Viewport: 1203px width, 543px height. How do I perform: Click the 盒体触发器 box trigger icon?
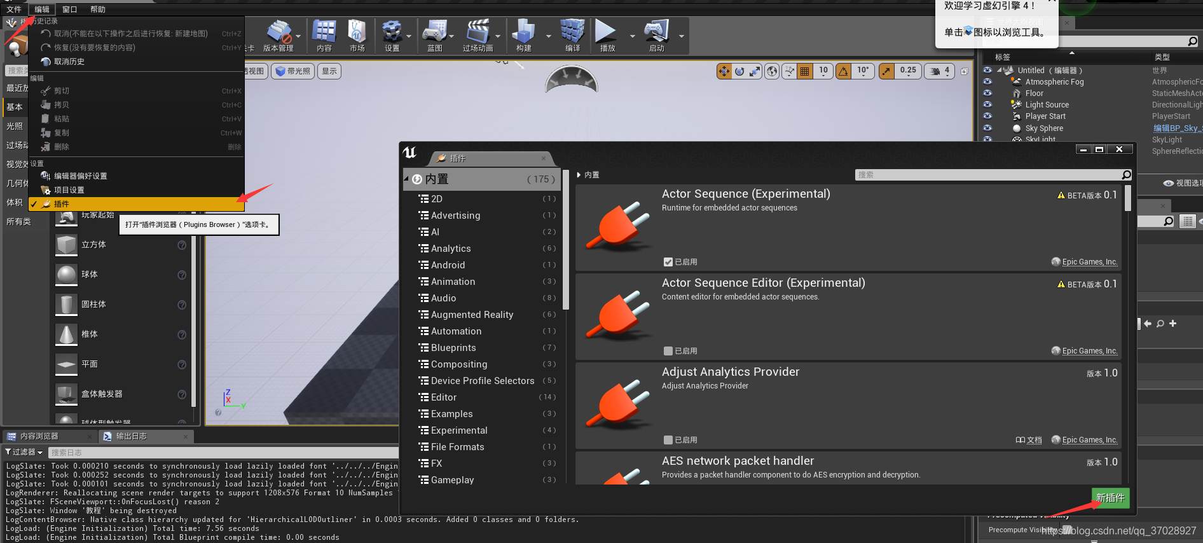click(66, 394)
